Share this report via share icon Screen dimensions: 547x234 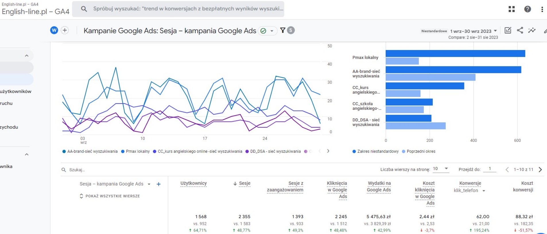520,30
